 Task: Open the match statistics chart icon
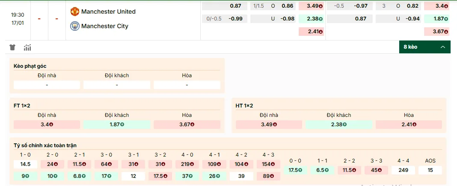tap(27, 47)
